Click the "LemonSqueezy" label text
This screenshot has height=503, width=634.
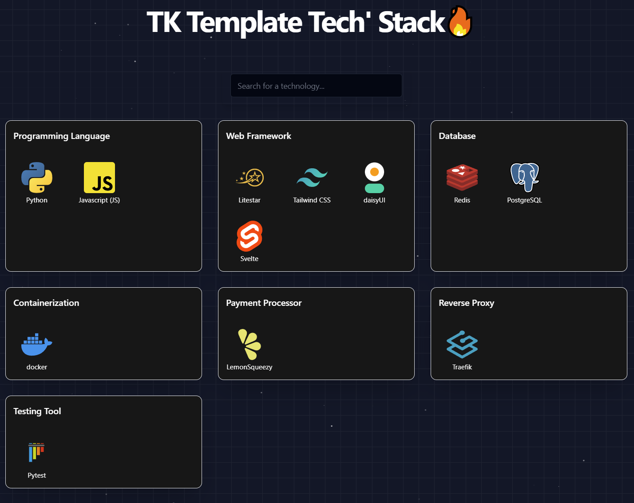(x=250, y=367)
